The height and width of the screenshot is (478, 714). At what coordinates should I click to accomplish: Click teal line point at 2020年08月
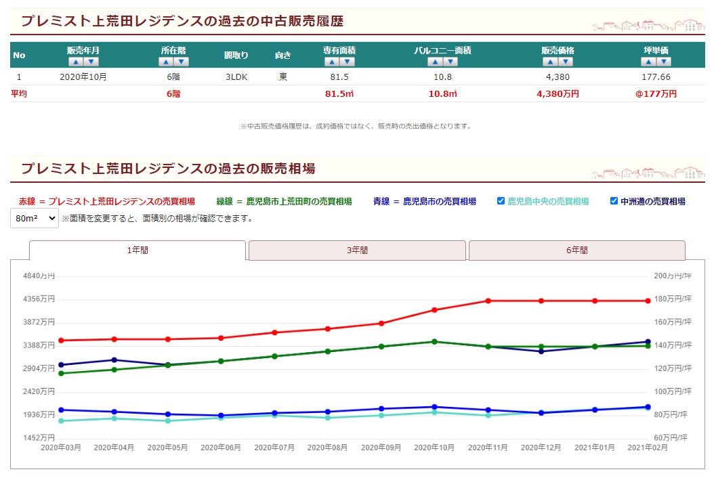click(328, 418)
